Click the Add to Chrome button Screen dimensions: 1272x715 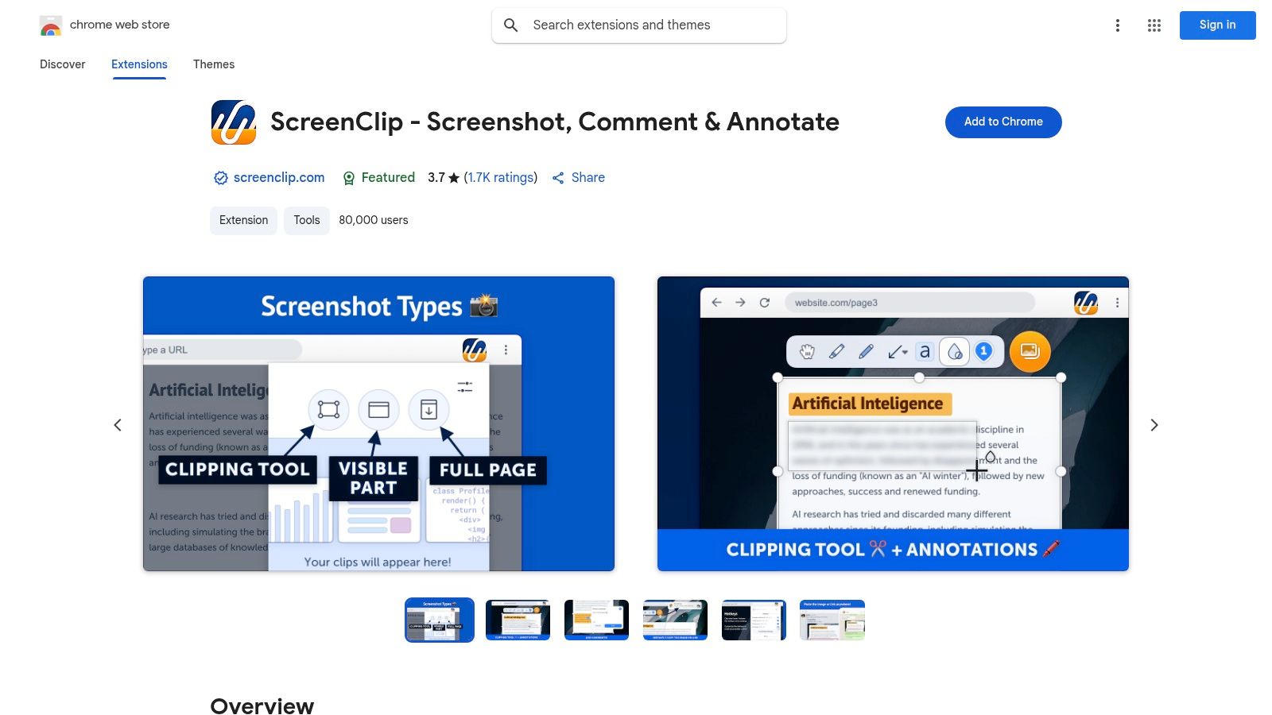pyautogui.click(x=1003, y=122)
